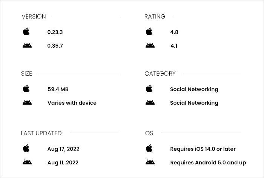Click the Android icon under Category
Screen dimensions: 264x178
point(150,102)
